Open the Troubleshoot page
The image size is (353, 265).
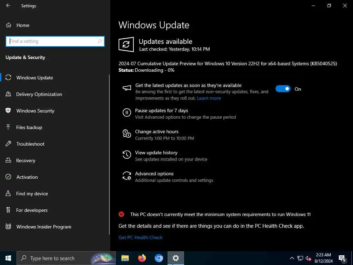[30, 144]
